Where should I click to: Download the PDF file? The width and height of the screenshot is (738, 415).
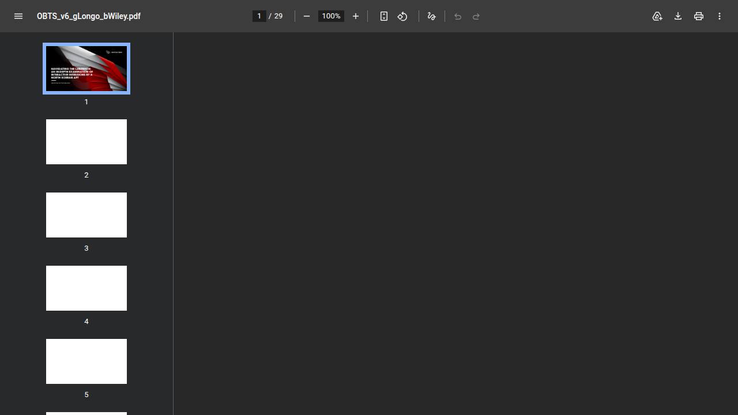pyautogui.click(x=678, y=16)
